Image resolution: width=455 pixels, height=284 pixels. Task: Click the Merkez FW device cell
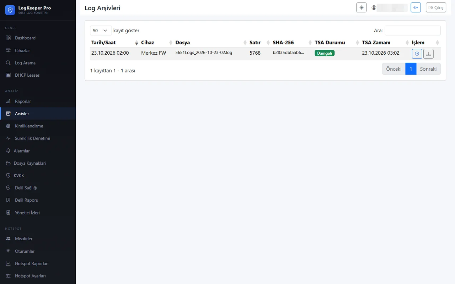154,53
